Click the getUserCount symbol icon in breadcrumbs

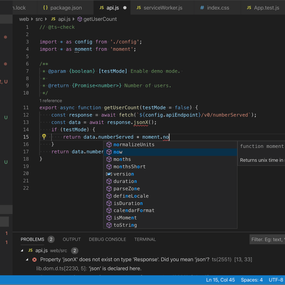point(79,19)
